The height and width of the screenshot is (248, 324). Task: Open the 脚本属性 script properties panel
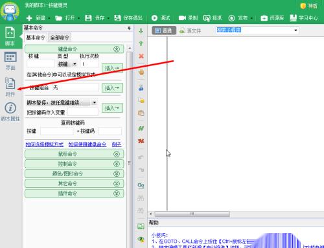[x=10, y=112]
